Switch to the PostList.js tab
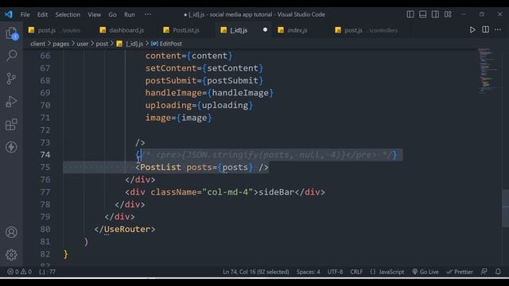509x286 pixels. tap(182, 30)
